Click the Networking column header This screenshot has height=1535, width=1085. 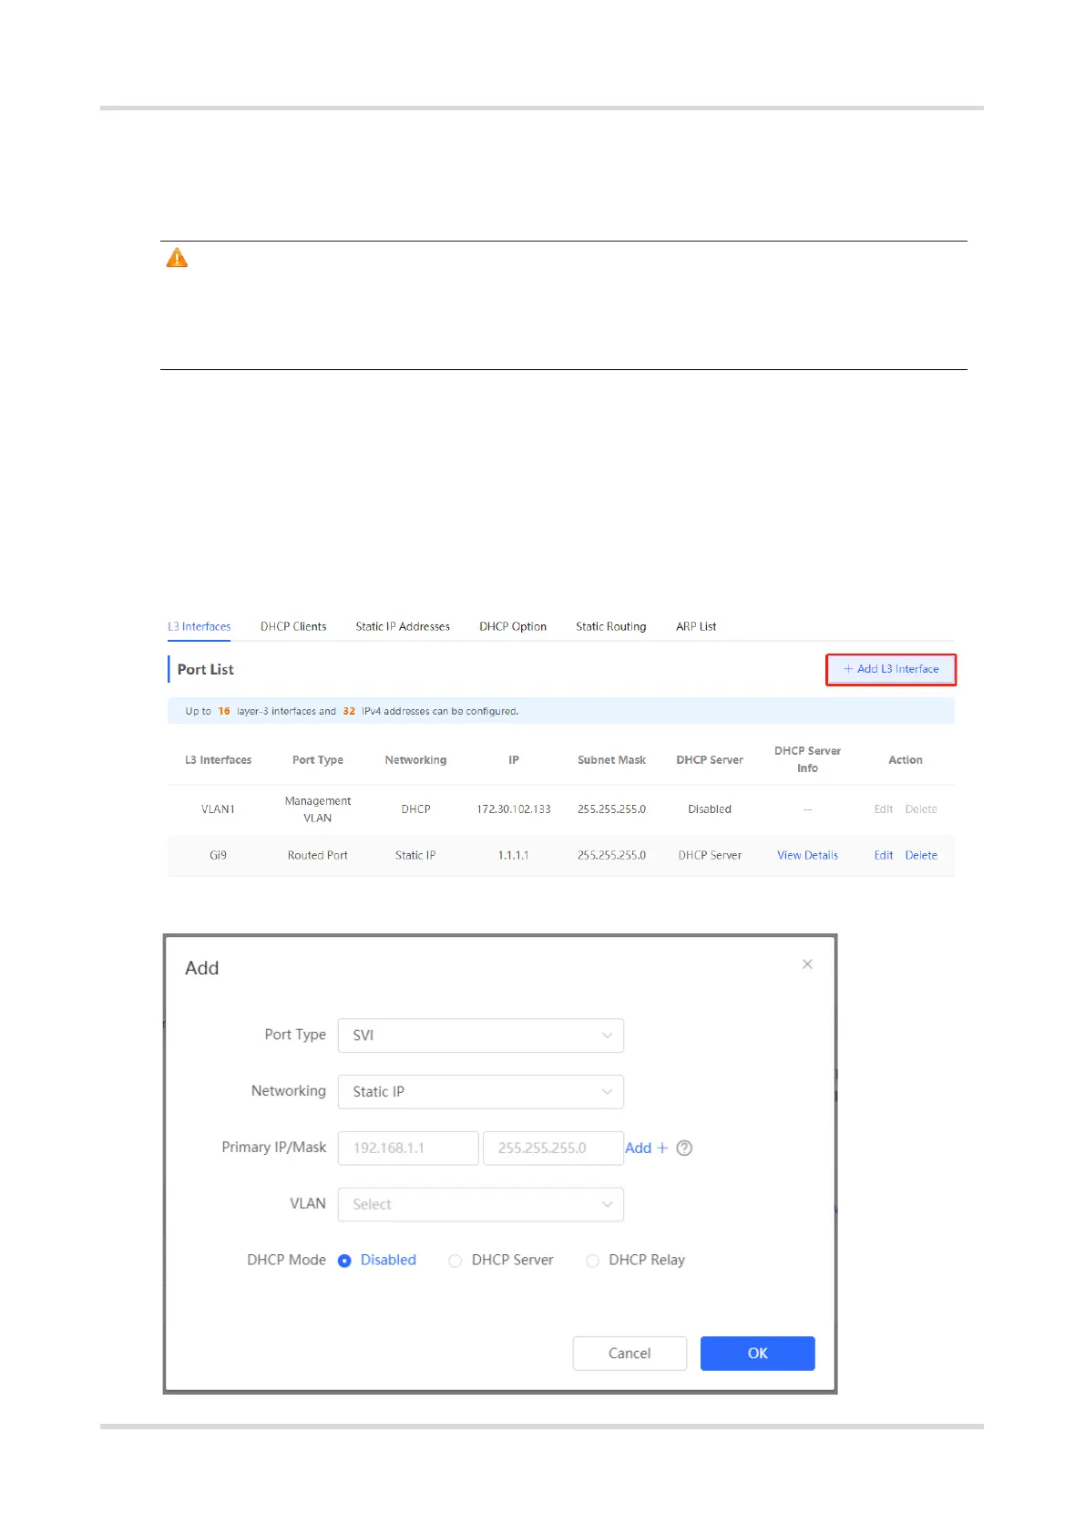(x=415, y=759)
